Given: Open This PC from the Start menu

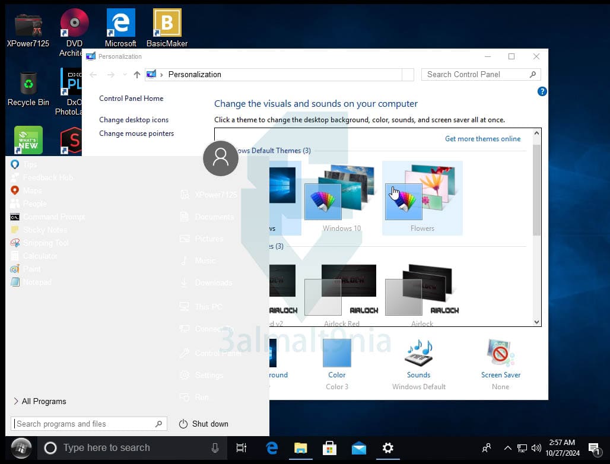Looking at the screenshot, I should (x=201, y=307).
